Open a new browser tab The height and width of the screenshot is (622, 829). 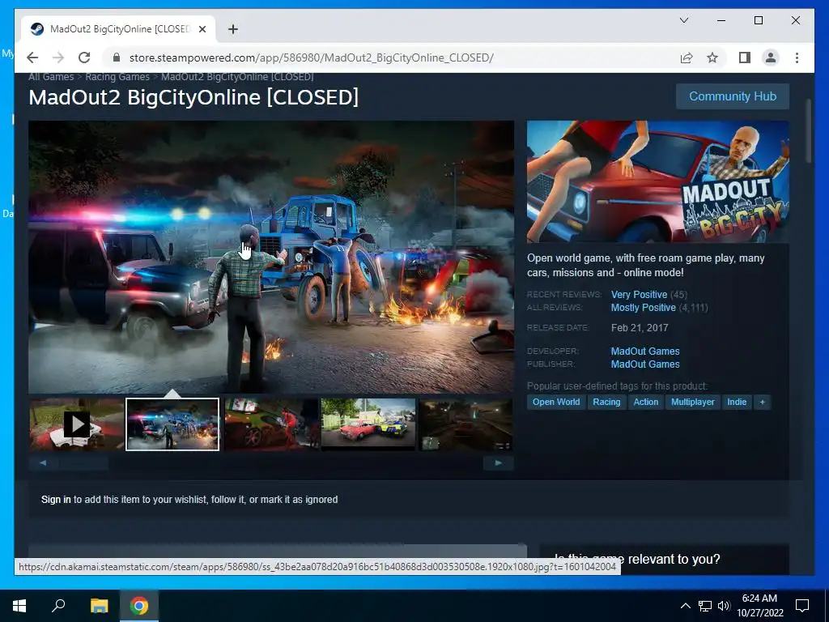pos(233,29)
